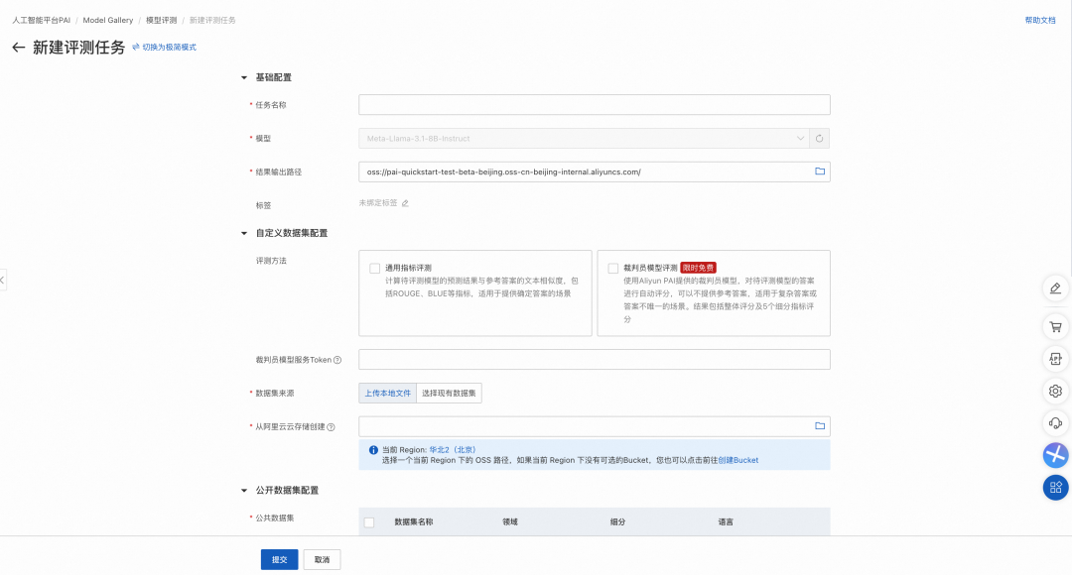1072x575 pixels.
Task: Check 通用指标评测 option
Action: [374, 269]
